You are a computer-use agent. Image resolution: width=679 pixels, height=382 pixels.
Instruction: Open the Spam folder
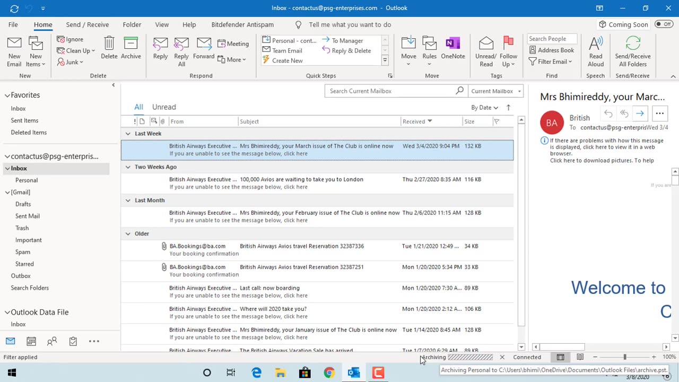(23, 252)
